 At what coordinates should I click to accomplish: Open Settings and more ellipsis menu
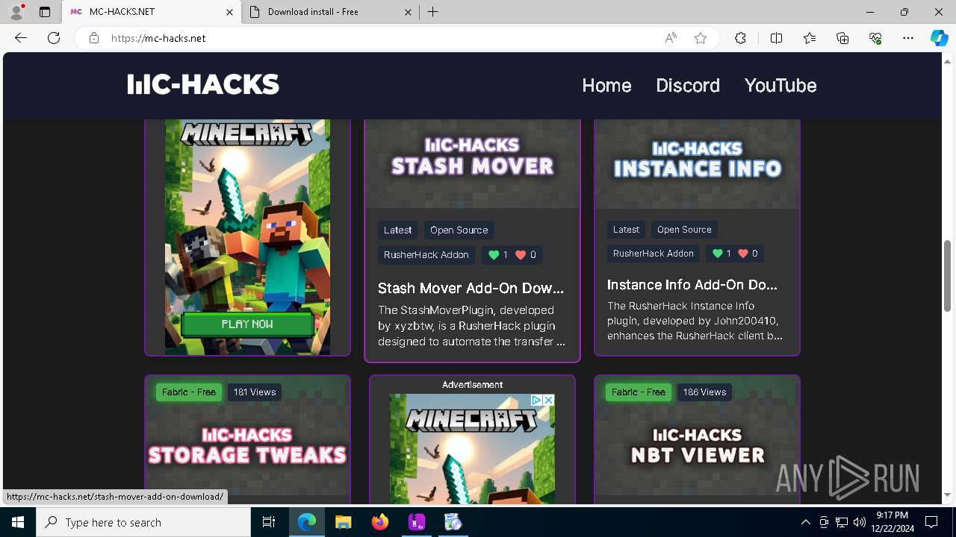click(x=908, y=38)
